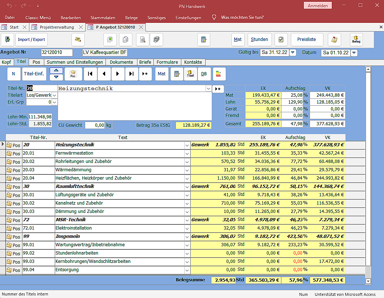Move title up with the up arrow
The image size is (384, 298).
[x=56, y=70]
